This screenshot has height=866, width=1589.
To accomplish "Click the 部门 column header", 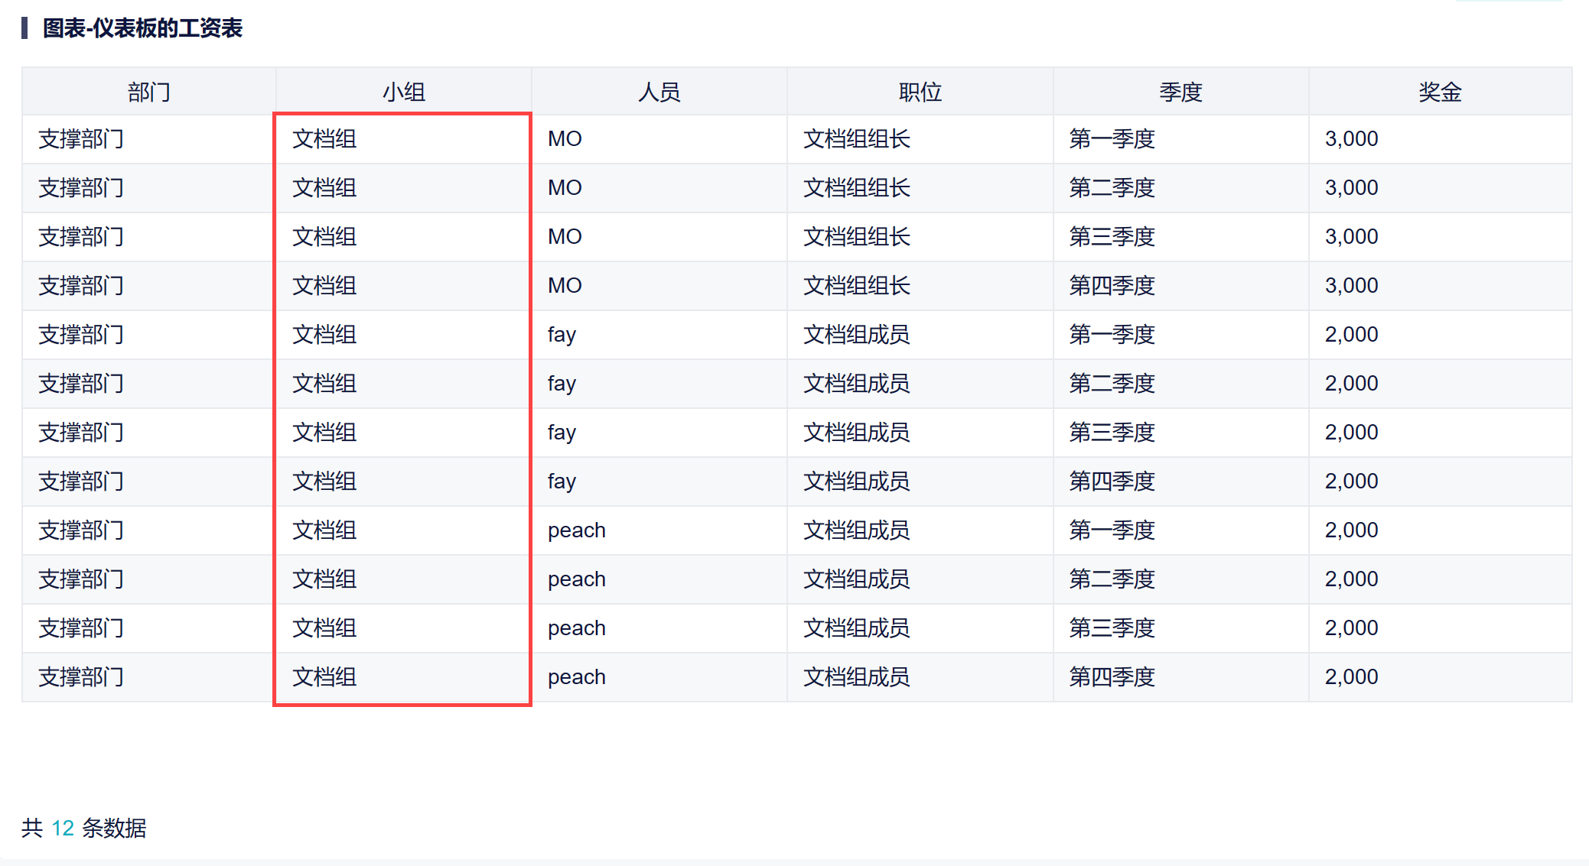I will (x=148, y=92).
